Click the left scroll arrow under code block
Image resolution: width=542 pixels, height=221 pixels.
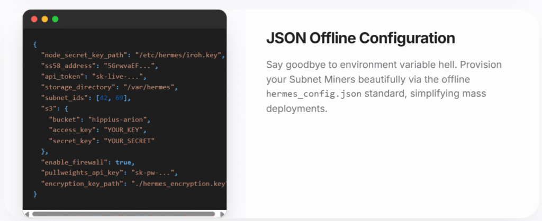(26, 214)
